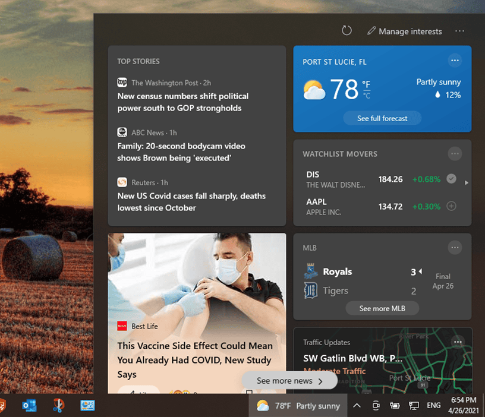
Task: Click PORT ST LUCIE, FL location title
Action: (x=335, y=62)
